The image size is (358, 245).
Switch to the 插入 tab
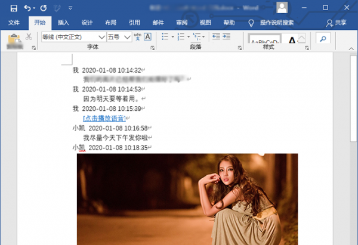click(63, 23)
